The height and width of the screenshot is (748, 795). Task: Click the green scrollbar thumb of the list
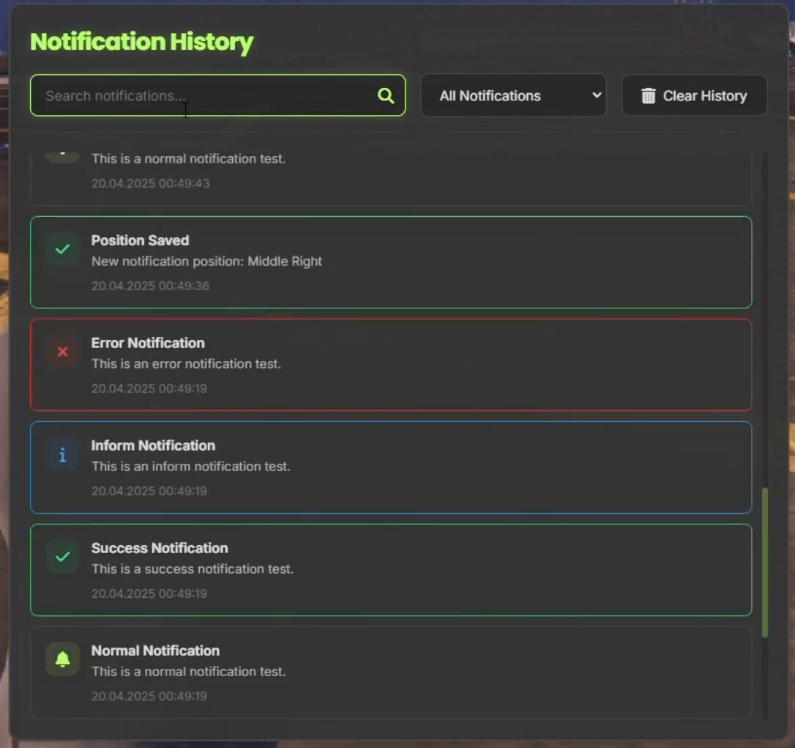tap(764, 562)
